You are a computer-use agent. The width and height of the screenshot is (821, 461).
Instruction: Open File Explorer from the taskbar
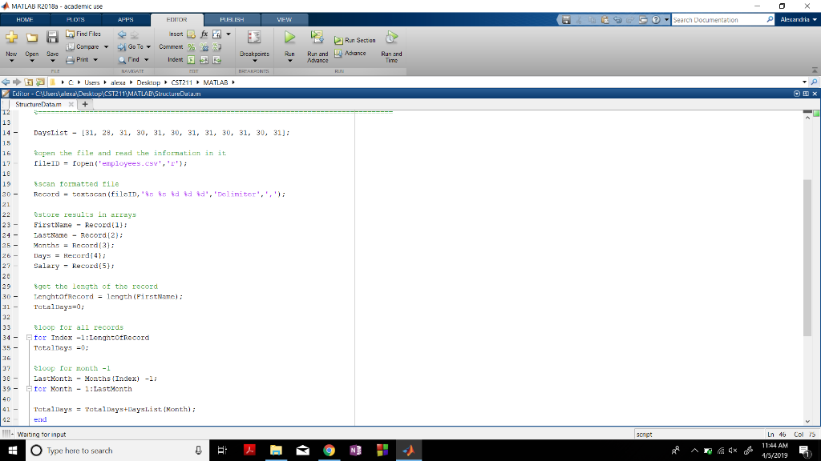click(x=276, y=450)
